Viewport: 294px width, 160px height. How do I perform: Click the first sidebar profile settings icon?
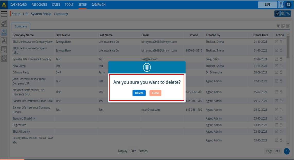click(4, 24)
